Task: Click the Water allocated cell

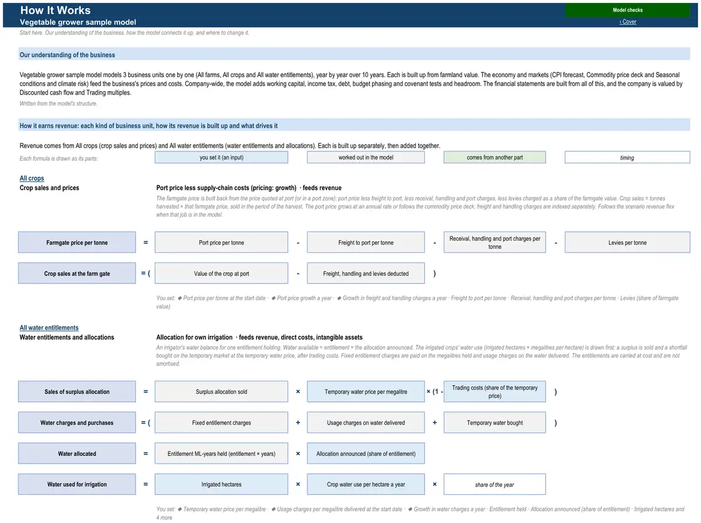Action: tap(77, 453)
